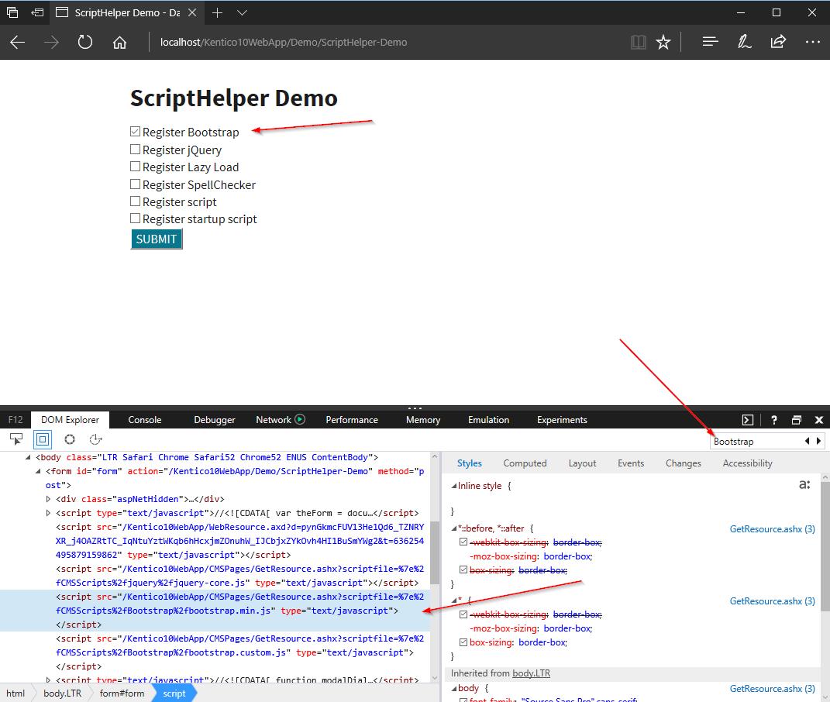This screenshot has height=702, width=830.
Task: Open Edge's Web Notes pen icon
Action: pyautogui.click(x=744, y=42)
